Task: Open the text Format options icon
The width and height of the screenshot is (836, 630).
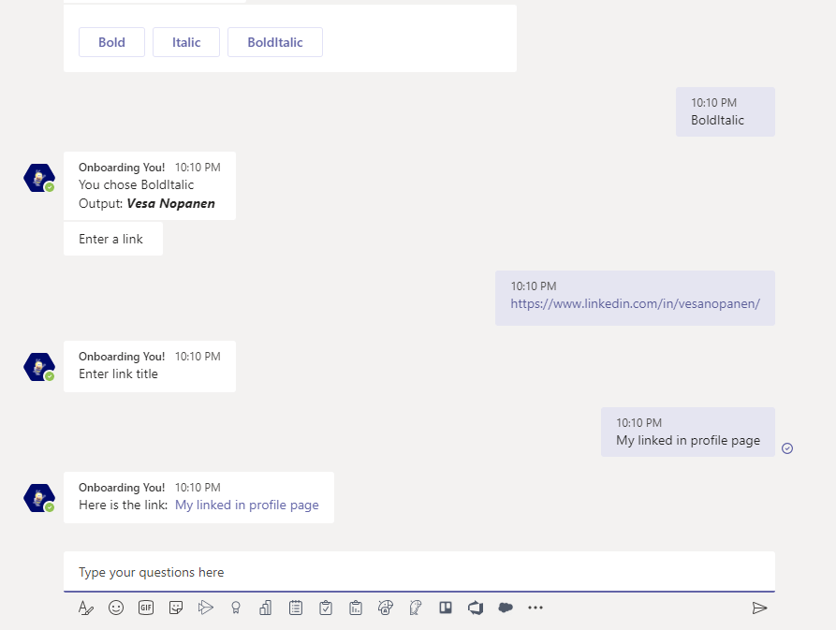Action: click(x=86, y=608)
